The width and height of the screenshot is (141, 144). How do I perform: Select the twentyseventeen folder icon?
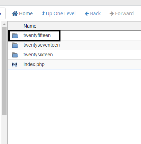tap(15, 45)
